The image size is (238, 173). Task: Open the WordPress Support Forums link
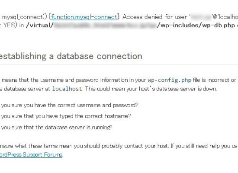pyautogui.click(x=31, y=155)
